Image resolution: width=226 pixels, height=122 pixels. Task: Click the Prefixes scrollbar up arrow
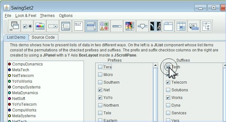[155, 65]
